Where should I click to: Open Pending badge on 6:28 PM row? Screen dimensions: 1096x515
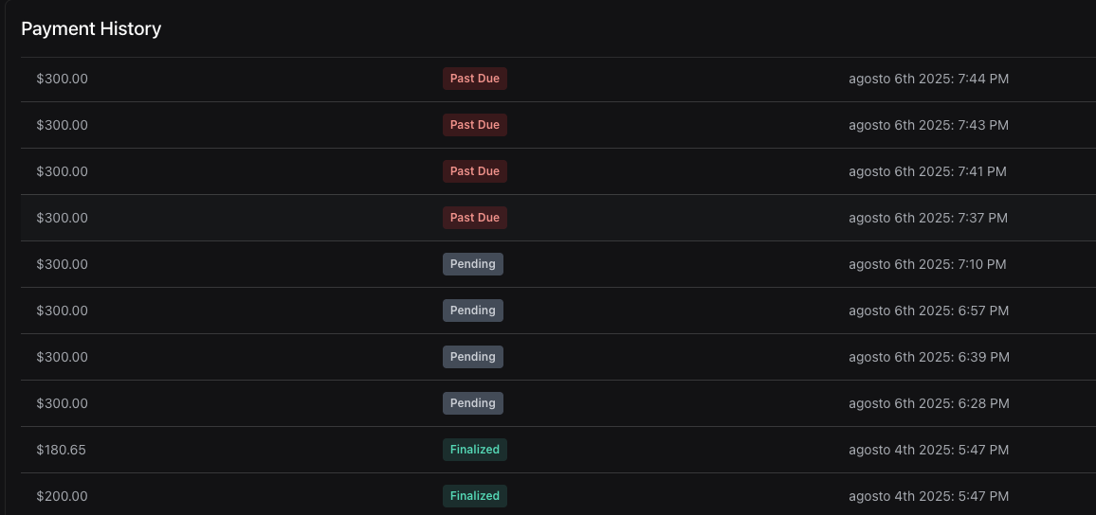click(x=472, y=403)
